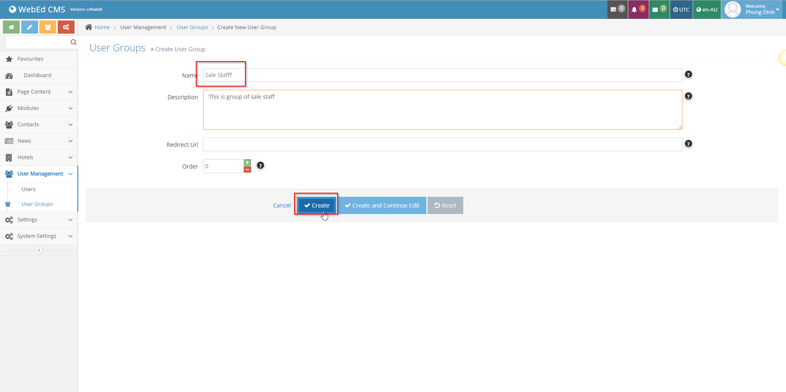Screen dimensions: 786x392
Task: Click the help icon beside Name field
Action: click(688, 75)
